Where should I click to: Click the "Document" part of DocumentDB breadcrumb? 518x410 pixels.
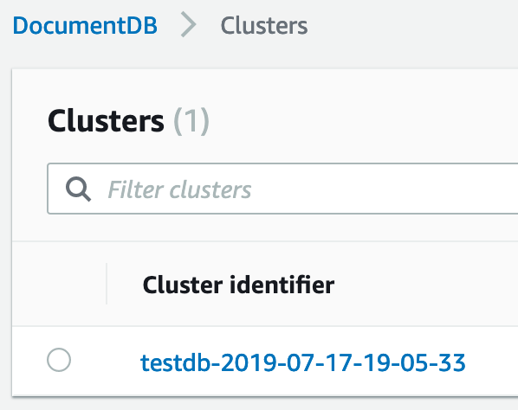[x=69, y=26]
